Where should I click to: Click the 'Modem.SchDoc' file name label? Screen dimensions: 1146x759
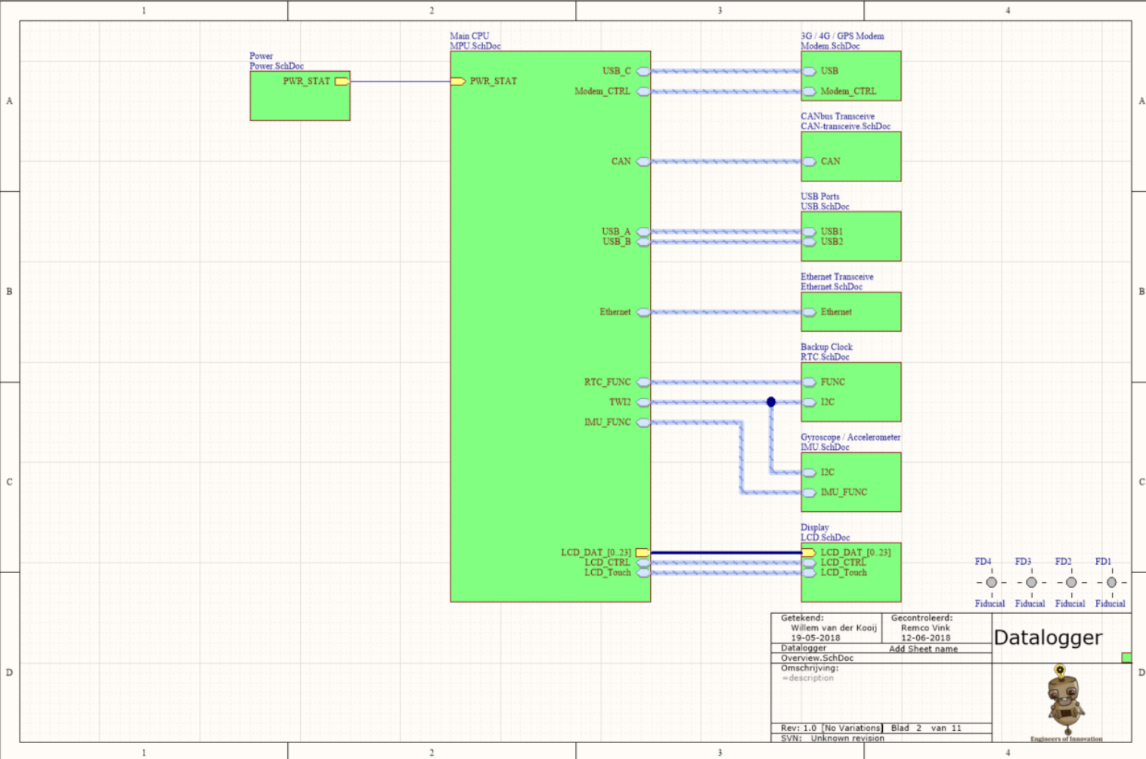[x=830, y=46]
